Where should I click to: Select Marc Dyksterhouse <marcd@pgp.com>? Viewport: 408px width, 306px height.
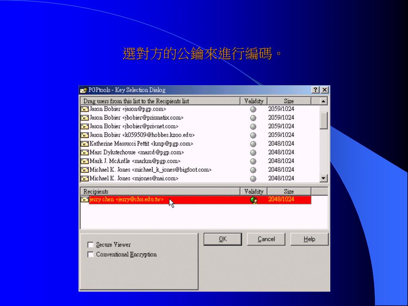click(x=137, y=152)
